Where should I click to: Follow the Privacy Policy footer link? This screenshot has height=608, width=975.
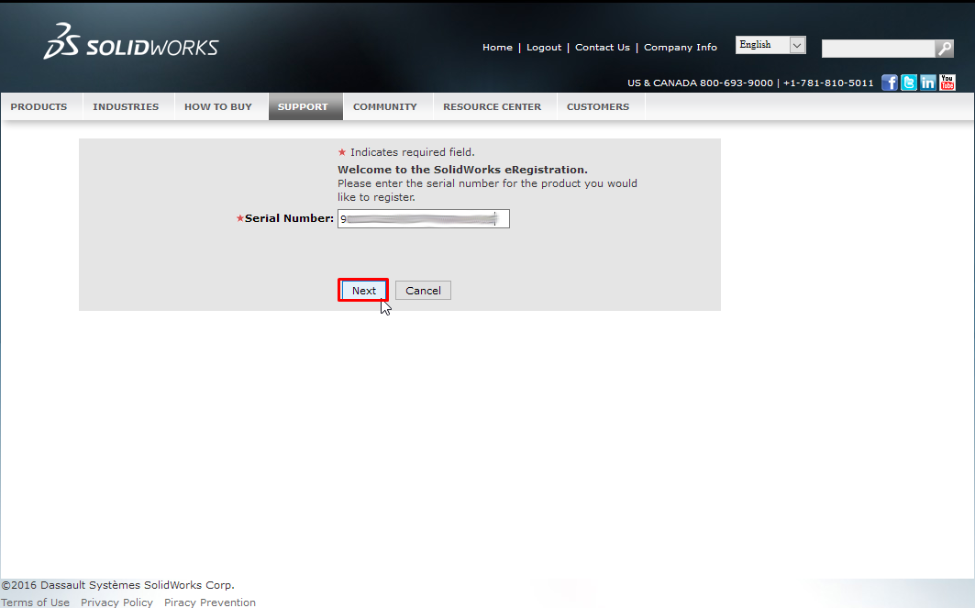click(x=116, y=602)
